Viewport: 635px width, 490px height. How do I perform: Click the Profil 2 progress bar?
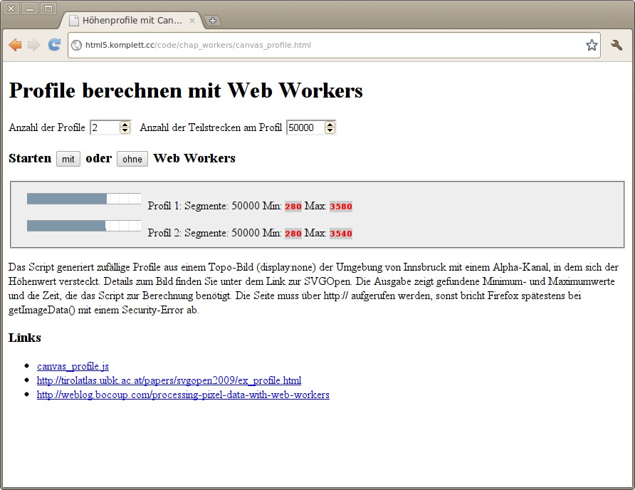(83, 226)
